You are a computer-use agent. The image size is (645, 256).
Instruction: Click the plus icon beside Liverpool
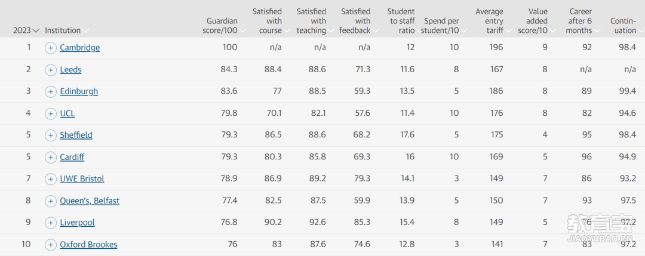pyautogui.click(x=50, y=223)
